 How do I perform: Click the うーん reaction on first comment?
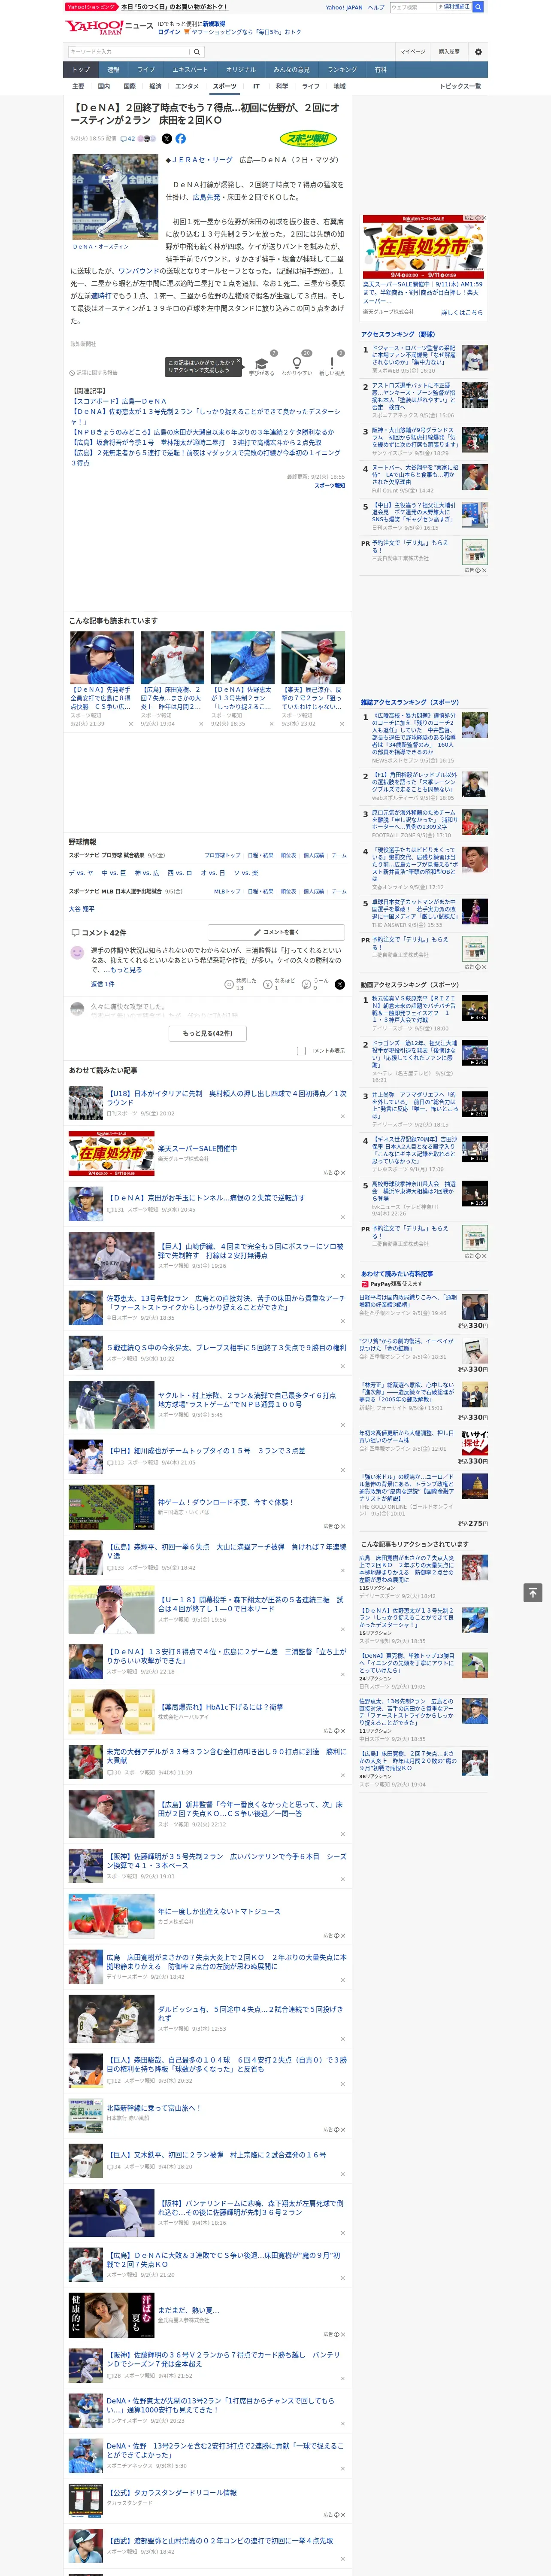tap(315, 985)
